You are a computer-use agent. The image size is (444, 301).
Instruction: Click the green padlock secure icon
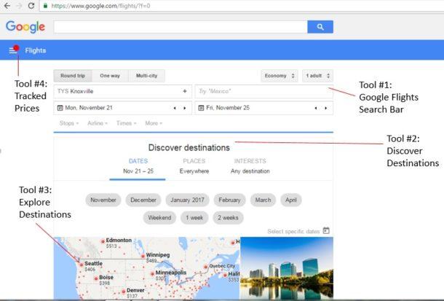click(x=45, y=6)
